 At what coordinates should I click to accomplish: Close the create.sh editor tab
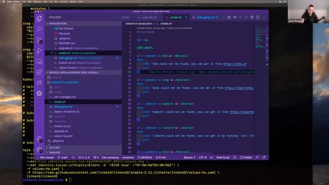186,17
